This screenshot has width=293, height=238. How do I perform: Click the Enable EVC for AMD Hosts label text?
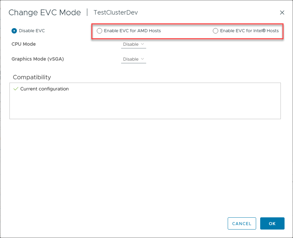point(132,31)
